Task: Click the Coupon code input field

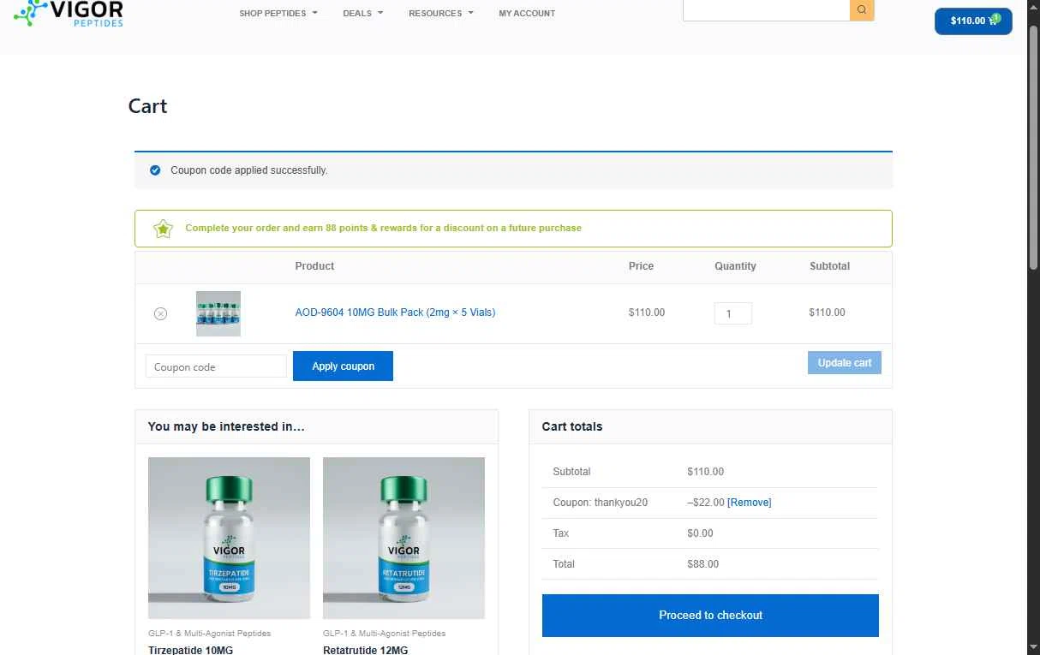Action: click(x=216, y=366)
